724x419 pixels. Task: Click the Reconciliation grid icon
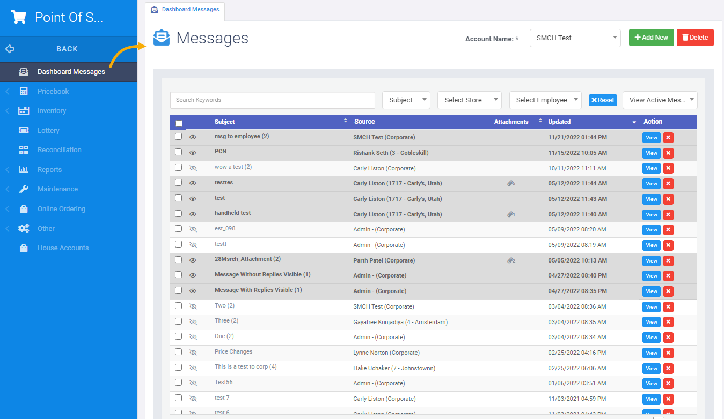tap(23, 149)
